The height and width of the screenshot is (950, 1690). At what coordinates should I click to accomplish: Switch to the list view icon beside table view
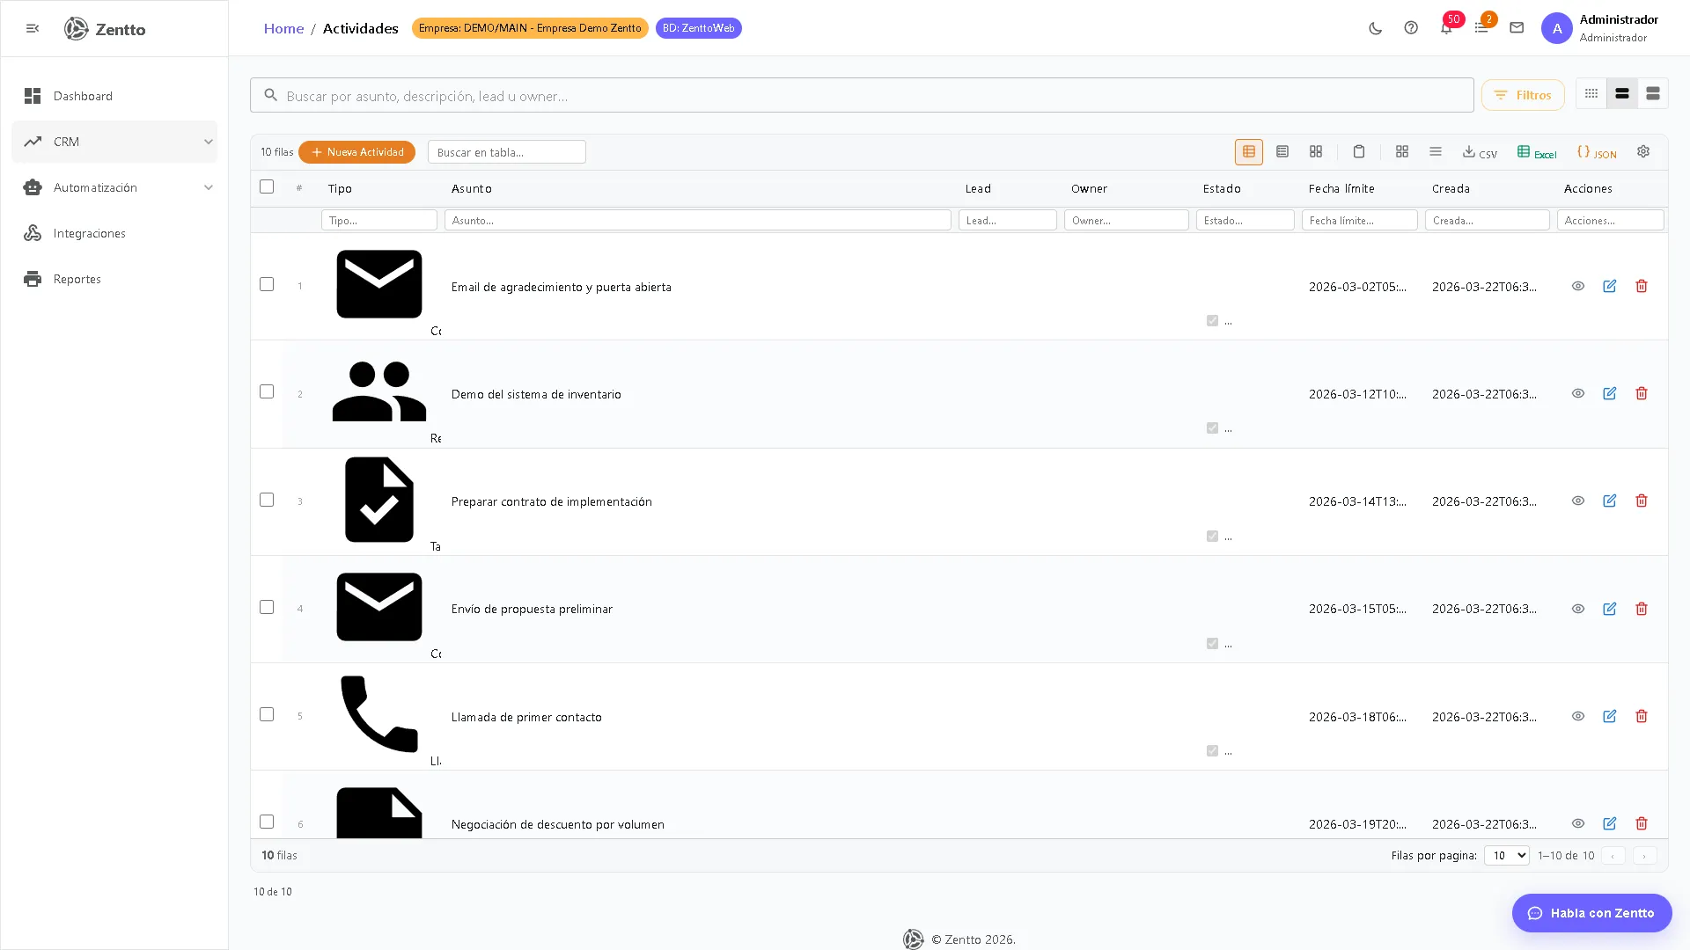point(1282,152)
